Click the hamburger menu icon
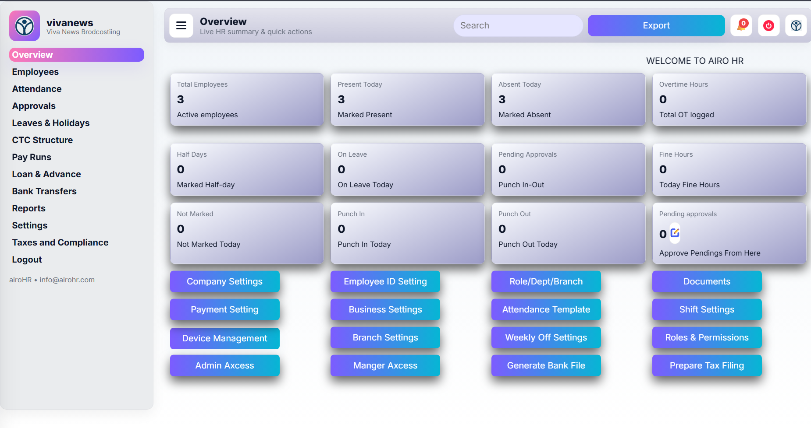 pos(181,25)
